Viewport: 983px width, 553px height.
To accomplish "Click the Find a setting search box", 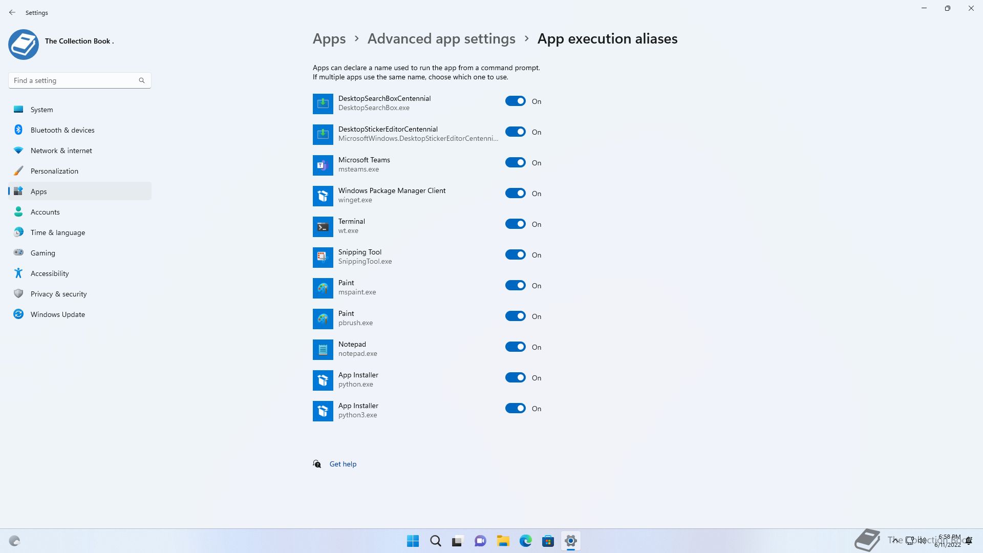I will pyautogui.click(x=74, y=80).
